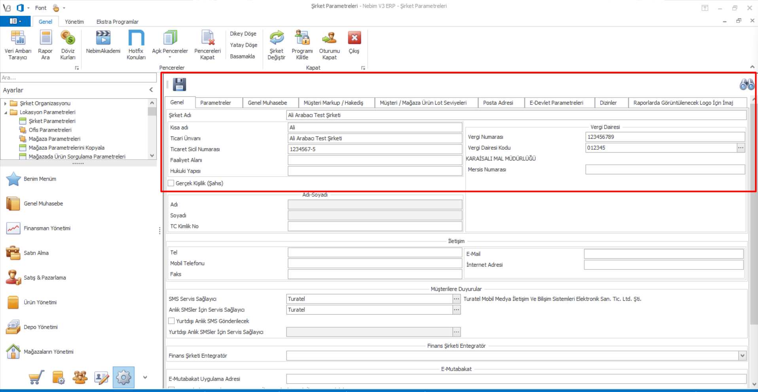Click into the Mersis Numarası field

pos(665,170)
